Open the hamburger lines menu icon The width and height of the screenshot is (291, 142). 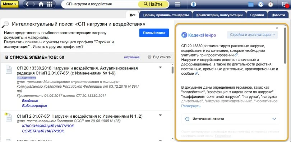point(178,4)
